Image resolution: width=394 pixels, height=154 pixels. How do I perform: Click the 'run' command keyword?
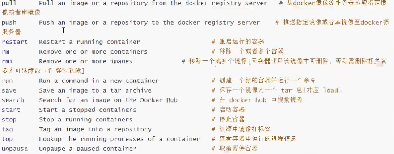7,81
